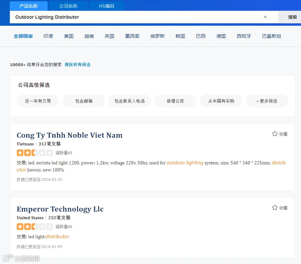Switch to the 产品名称 tab
Image resolution: width=301 pixels, height=264 pixels.
[x=28, y=6]
